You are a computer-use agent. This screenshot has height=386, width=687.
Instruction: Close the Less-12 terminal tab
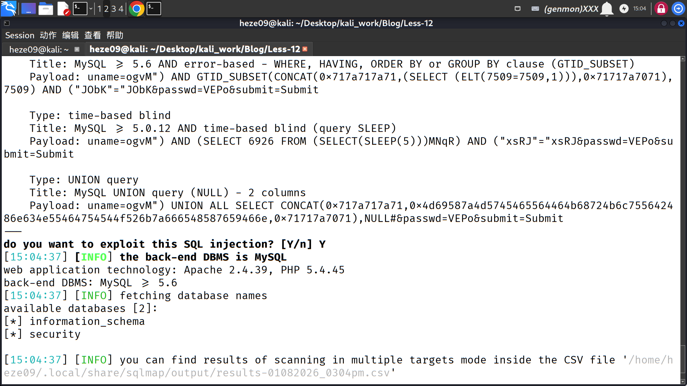(x=305, y=49)
